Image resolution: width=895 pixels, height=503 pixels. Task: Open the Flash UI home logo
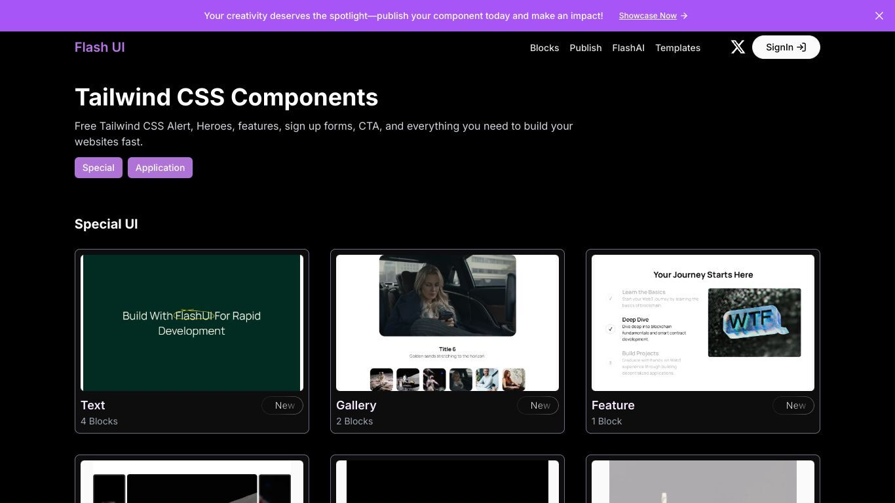(x=100, y=47)
